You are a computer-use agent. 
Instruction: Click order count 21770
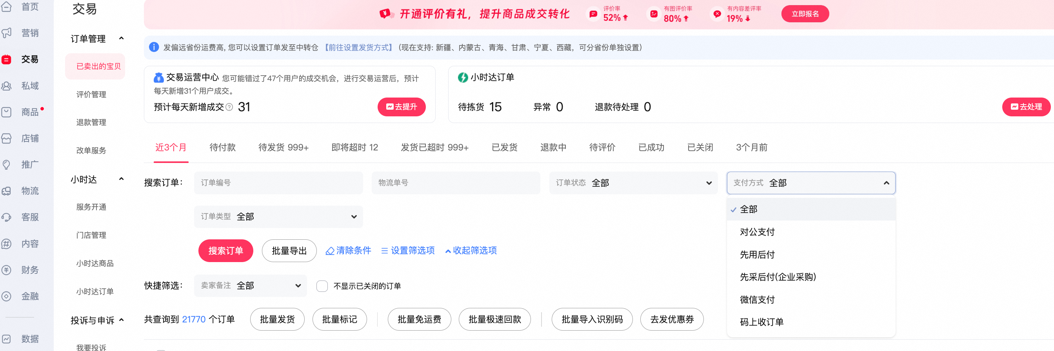[x=194, y=320]
